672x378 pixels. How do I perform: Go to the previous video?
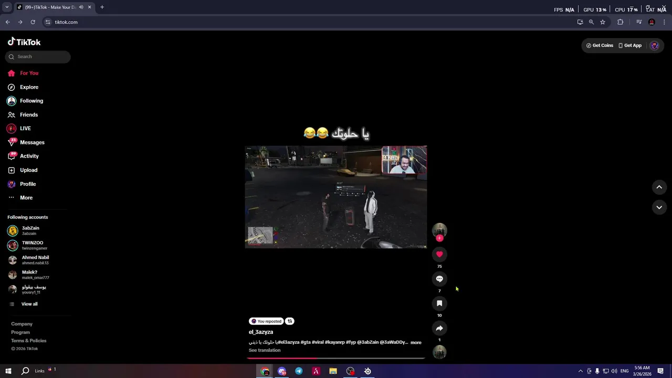tap(659, 187)
